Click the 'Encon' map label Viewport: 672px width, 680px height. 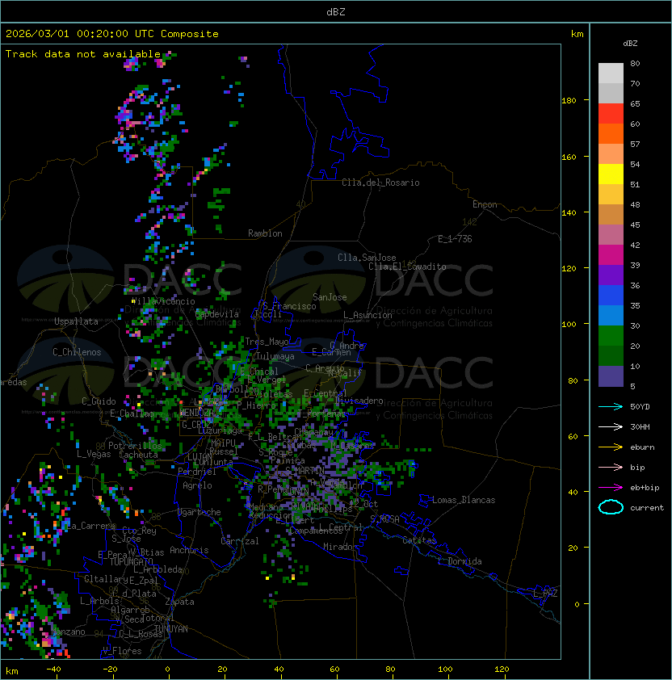pos(485,204)
